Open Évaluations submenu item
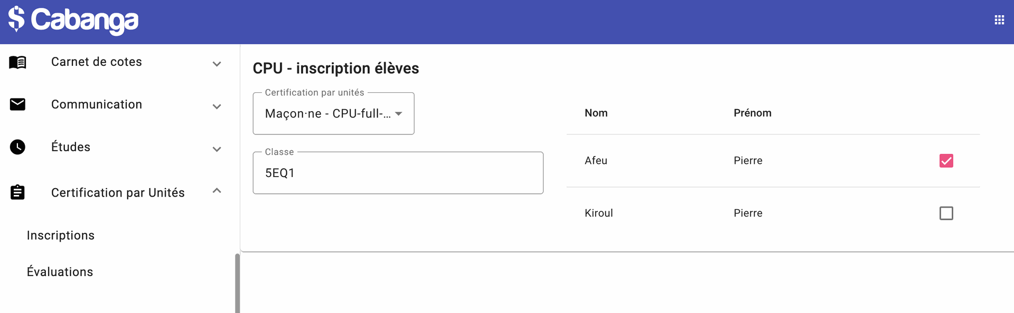Image resolution: width=1014 pixels, height=313 pixels. [60, 272]
